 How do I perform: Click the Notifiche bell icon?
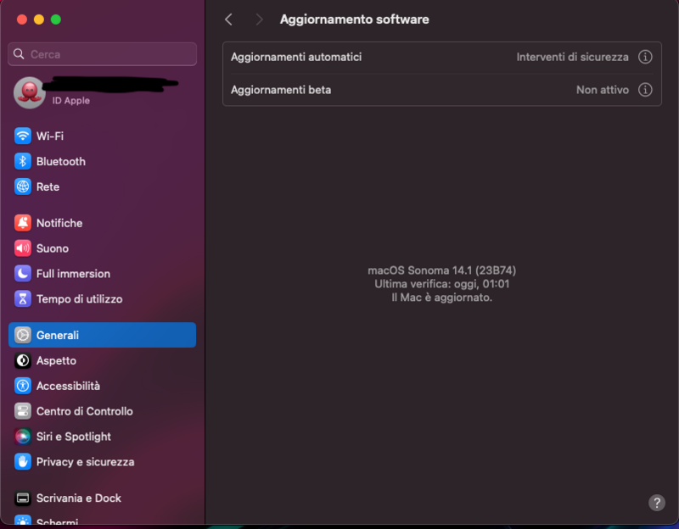point(23,223)
